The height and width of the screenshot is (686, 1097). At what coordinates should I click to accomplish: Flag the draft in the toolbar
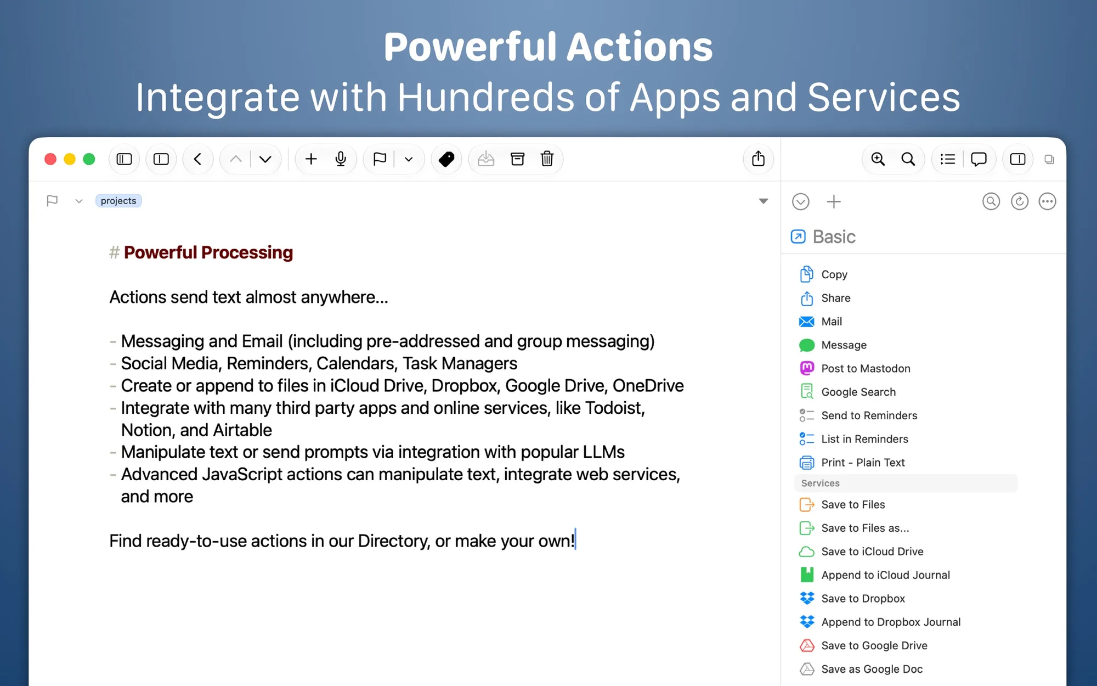pyautogui.click(x=380, y=159)
